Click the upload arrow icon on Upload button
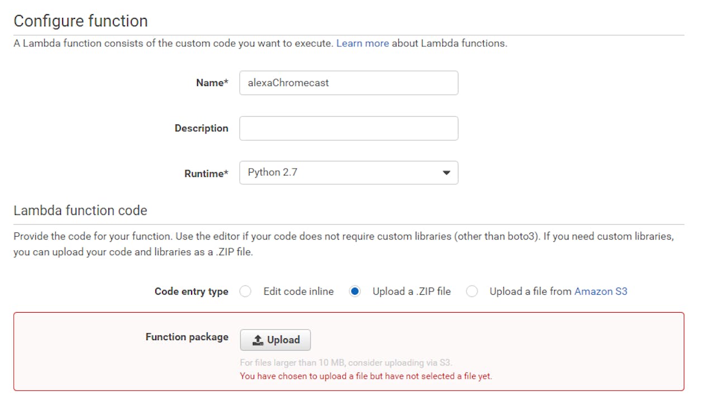 point(258,339)
